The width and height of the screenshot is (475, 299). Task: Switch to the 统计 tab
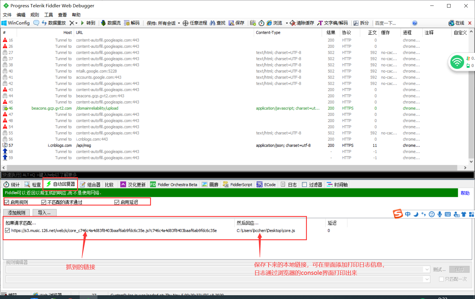[12, 185]
